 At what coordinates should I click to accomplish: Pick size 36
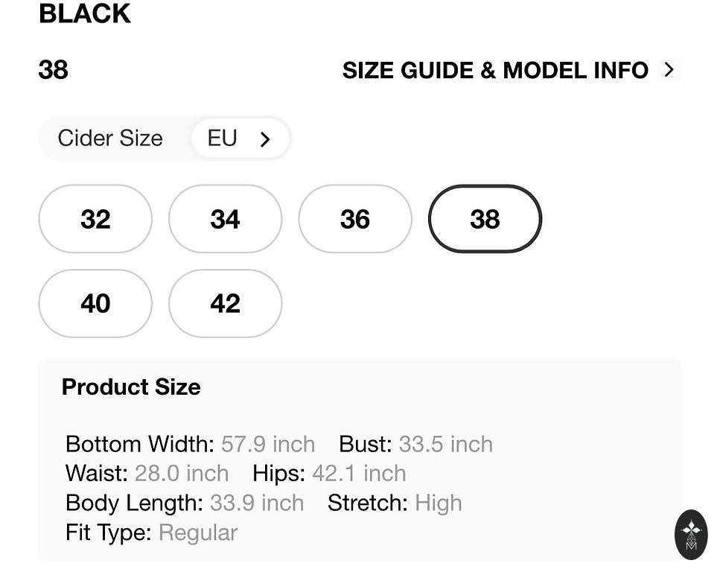pyautogui.click(x=355, y=219)
